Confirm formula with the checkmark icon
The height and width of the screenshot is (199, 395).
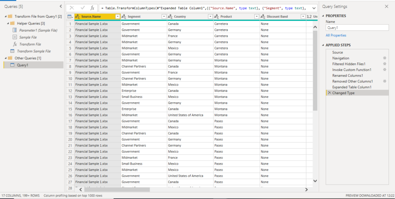[x=83, y=8]
